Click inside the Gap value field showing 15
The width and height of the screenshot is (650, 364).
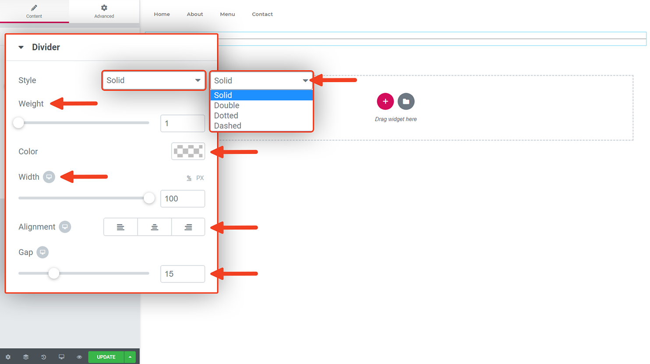[x=182, y=273]
